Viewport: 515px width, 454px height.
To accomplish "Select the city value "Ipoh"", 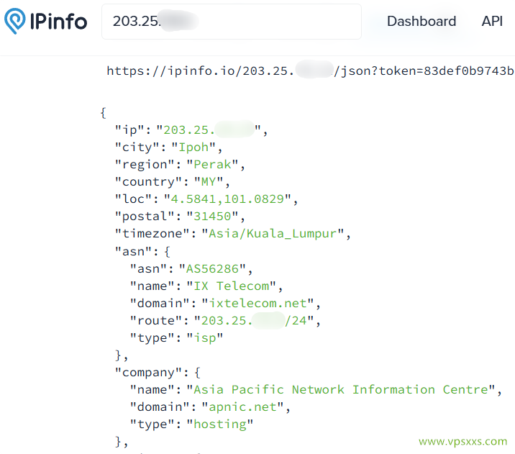I will click(193, 147).
